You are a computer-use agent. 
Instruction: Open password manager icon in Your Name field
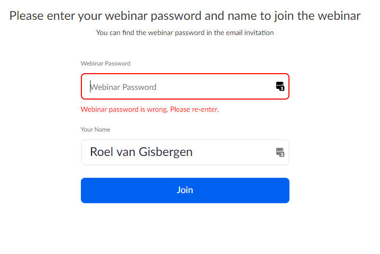(x=280, y=152)
